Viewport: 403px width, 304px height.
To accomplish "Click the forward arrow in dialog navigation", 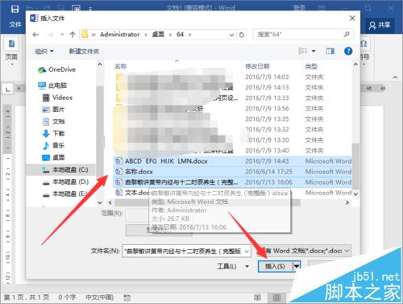I will point(50,35).
